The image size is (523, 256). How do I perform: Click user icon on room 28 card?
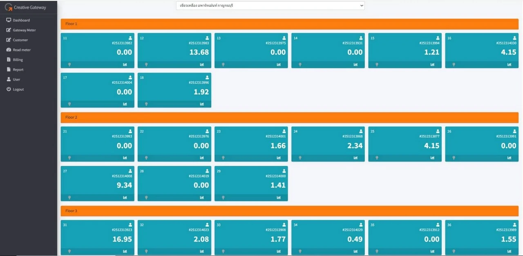pos(207,171)
